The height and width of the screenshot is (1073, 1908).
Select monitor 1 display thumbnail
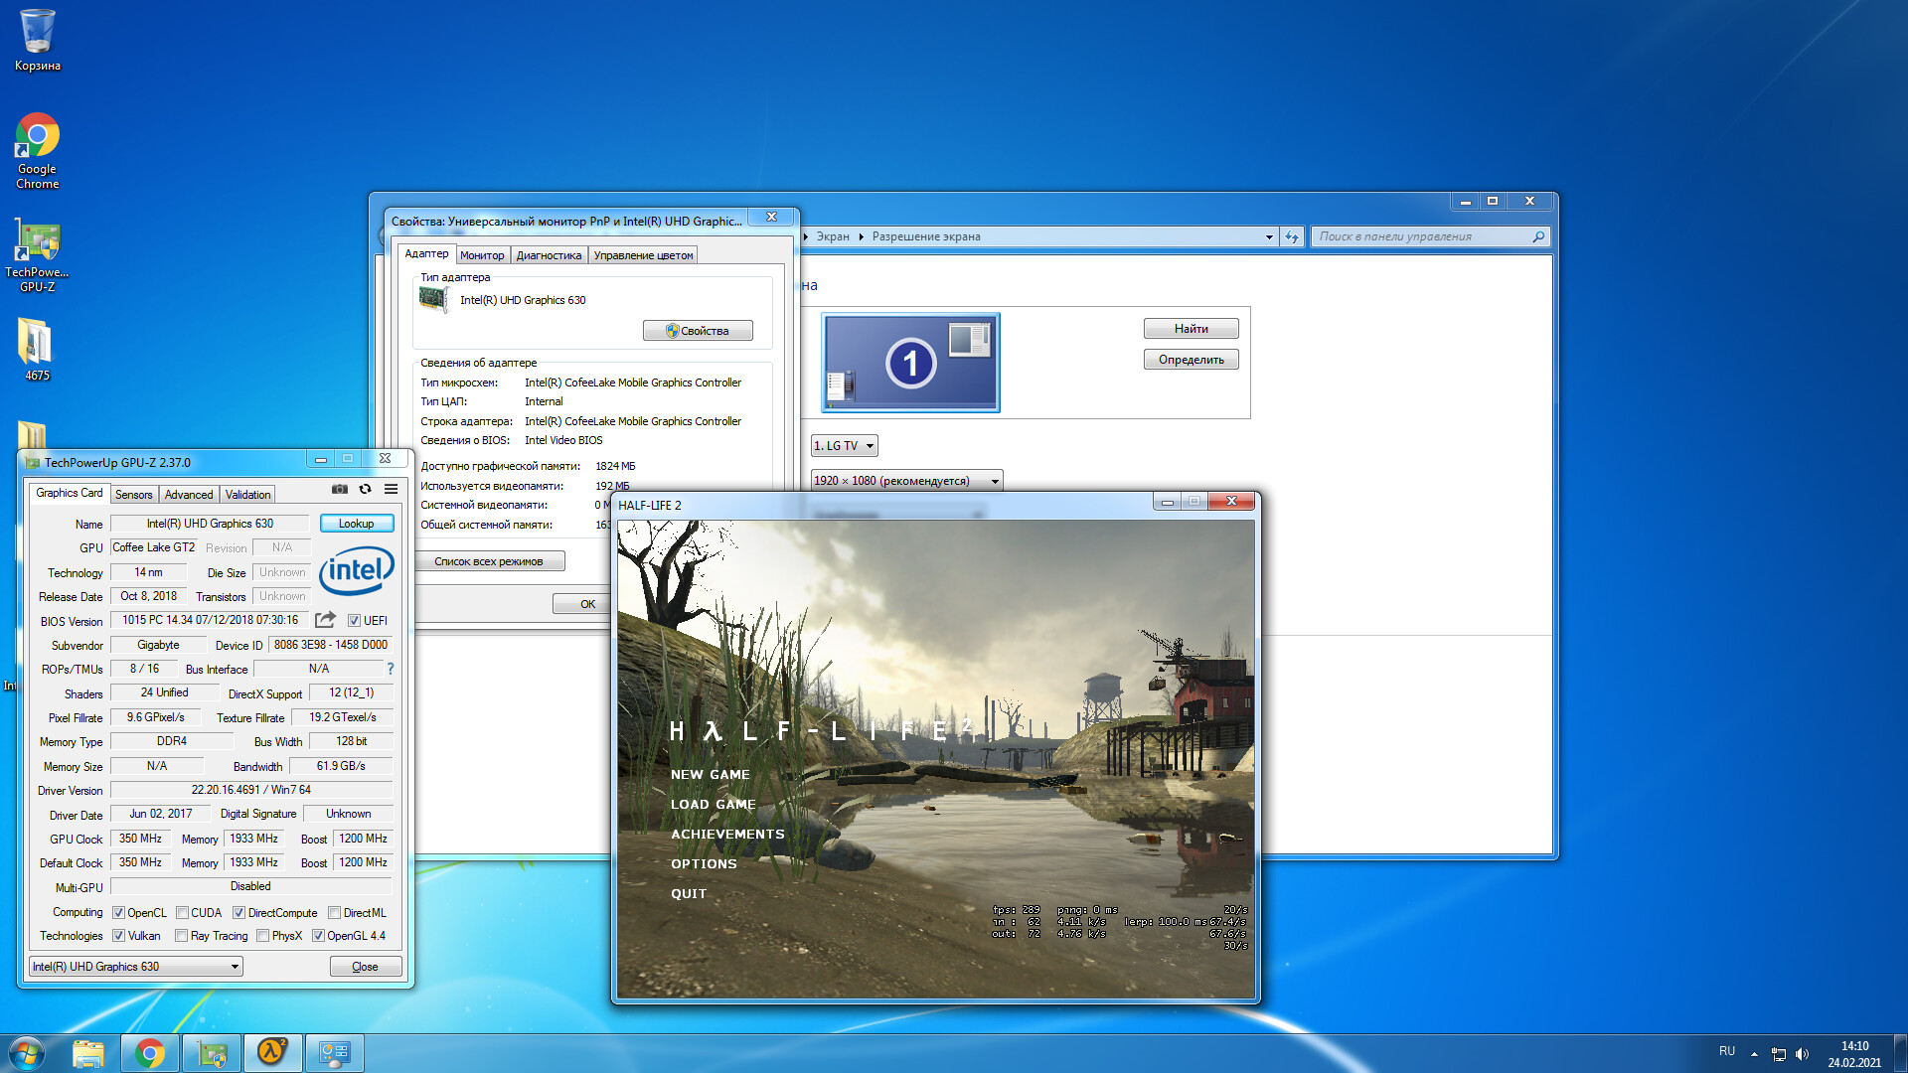[910, 363]
